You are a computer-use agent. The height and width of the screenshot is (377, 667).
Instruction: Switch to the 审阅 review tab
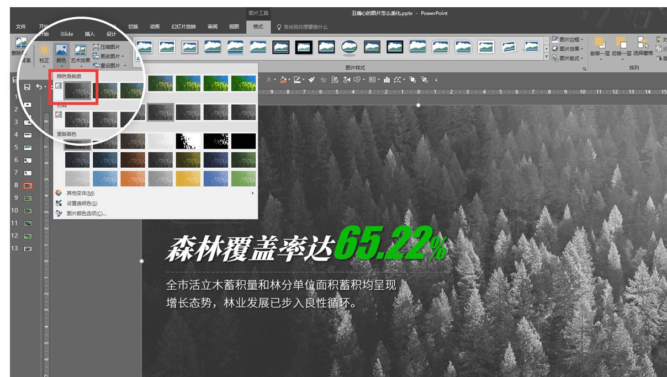point(213,26)
